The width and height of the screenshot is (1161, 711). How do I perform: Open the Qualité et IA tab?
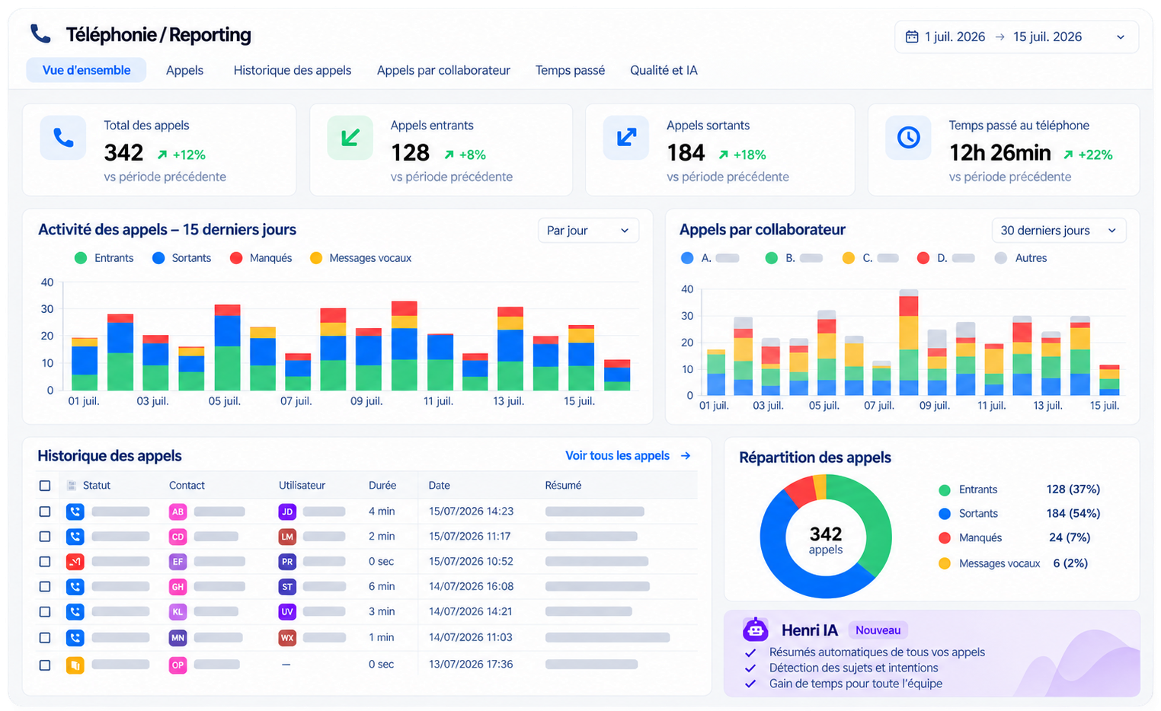(664, 70)
